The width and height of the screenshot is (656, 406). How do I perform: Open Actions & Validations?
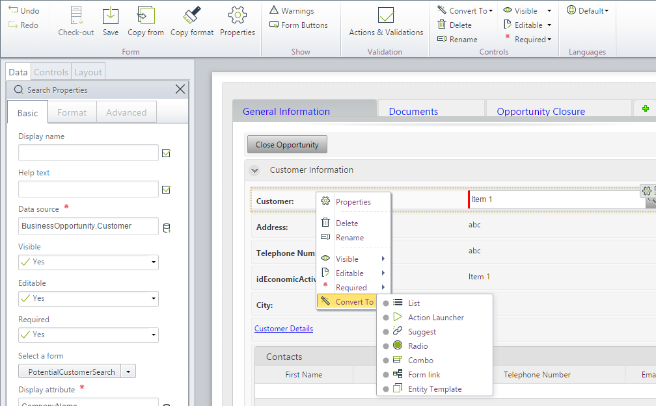(386, 21)
